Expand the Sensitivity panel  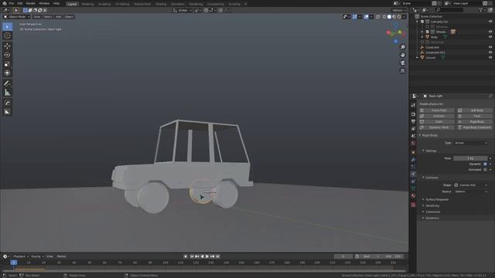pyautogui.click(x=432, y=206)
